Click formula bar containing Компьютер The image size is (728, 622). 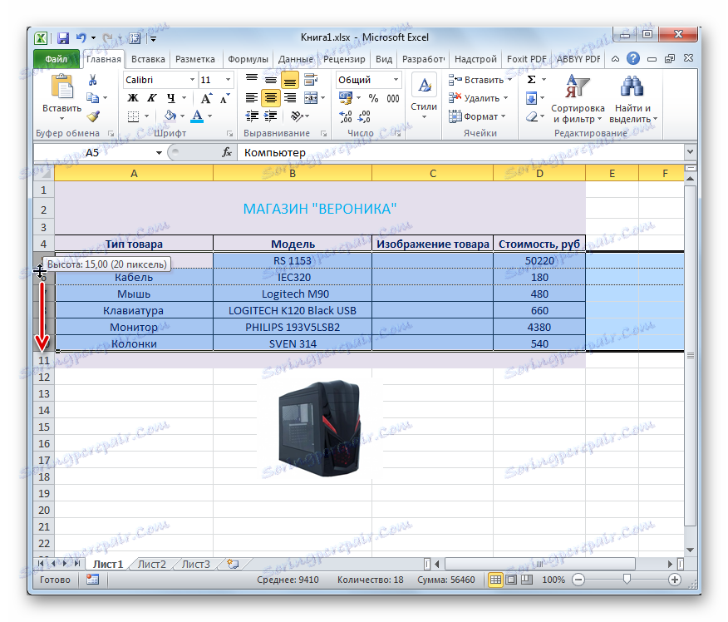(460, 152)
